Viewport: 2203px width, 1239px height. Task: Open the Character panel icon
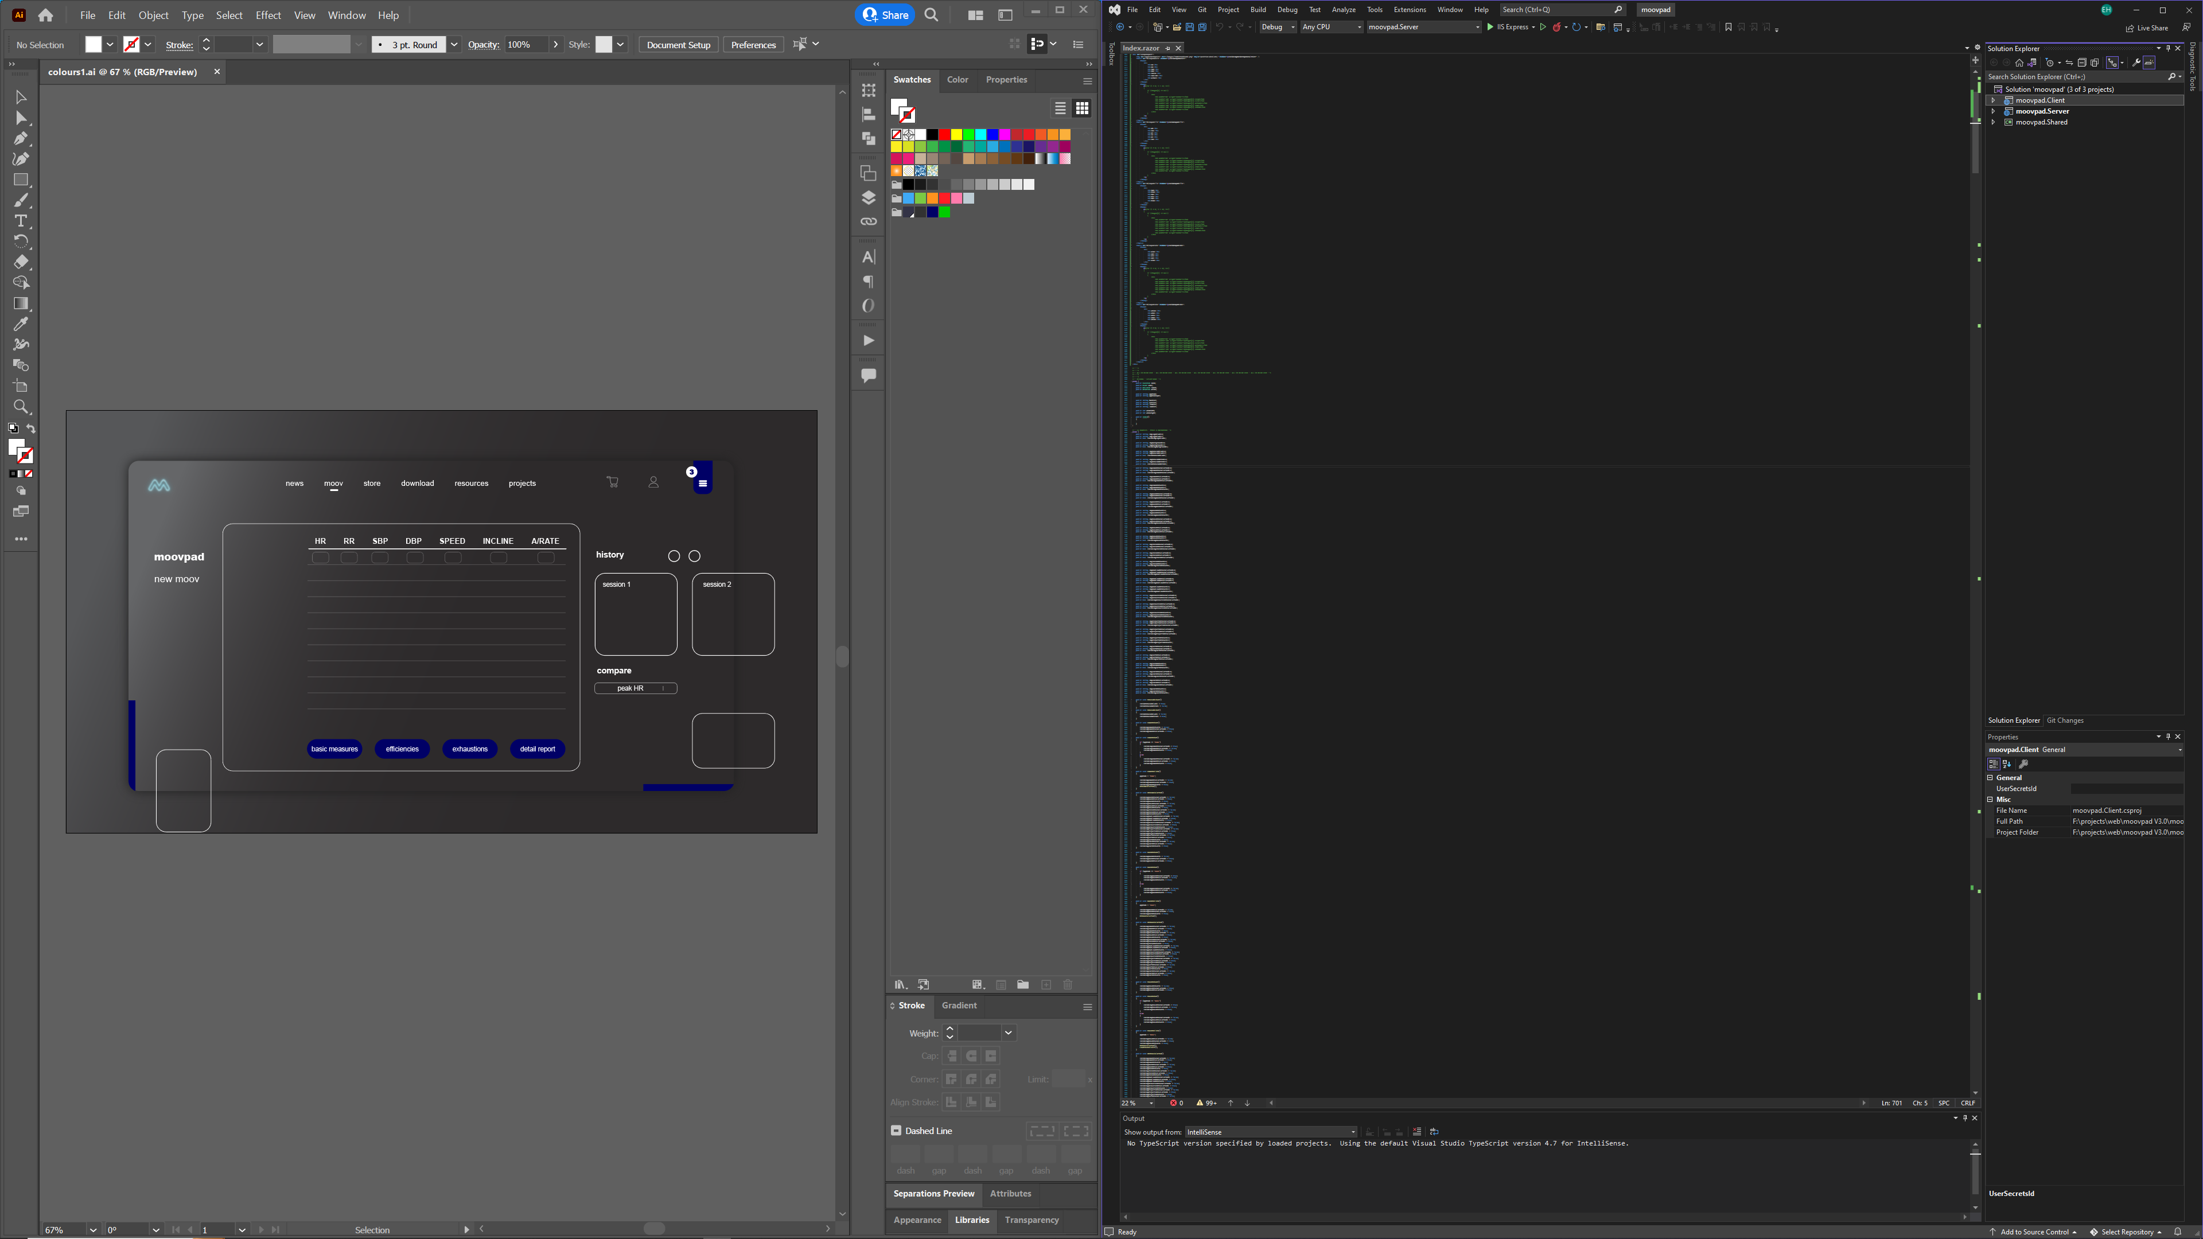(x=868, y=256)
